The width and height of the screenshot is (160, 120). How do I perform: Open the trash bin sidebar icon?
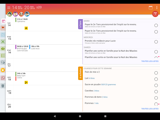(3, 86)
